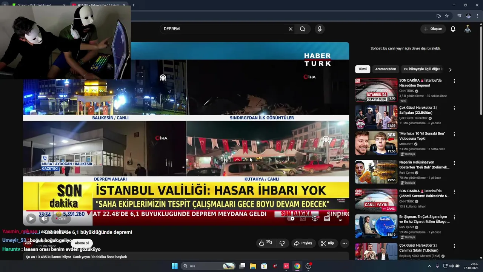Click the video progress bar
483x272 pixels.
[186, 211]
